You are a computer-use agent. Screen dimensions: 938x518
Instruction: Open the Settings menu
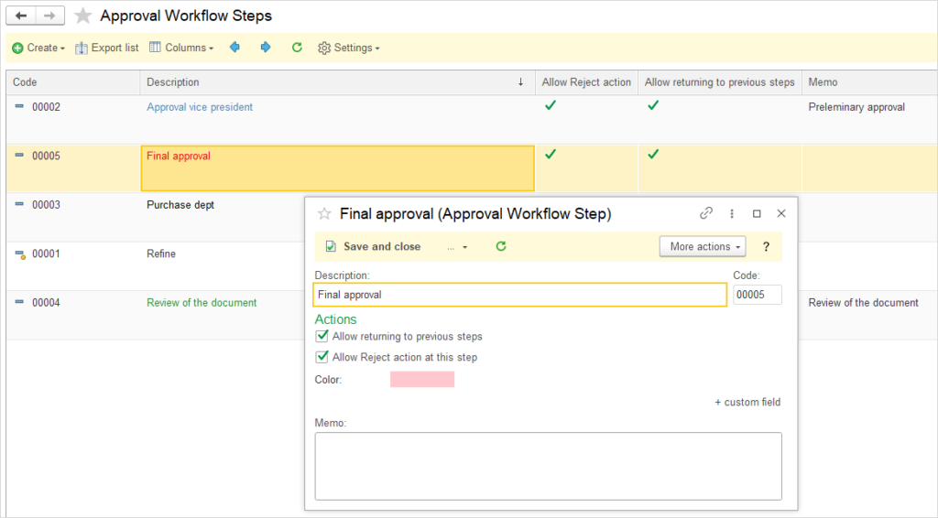[349, 48]
